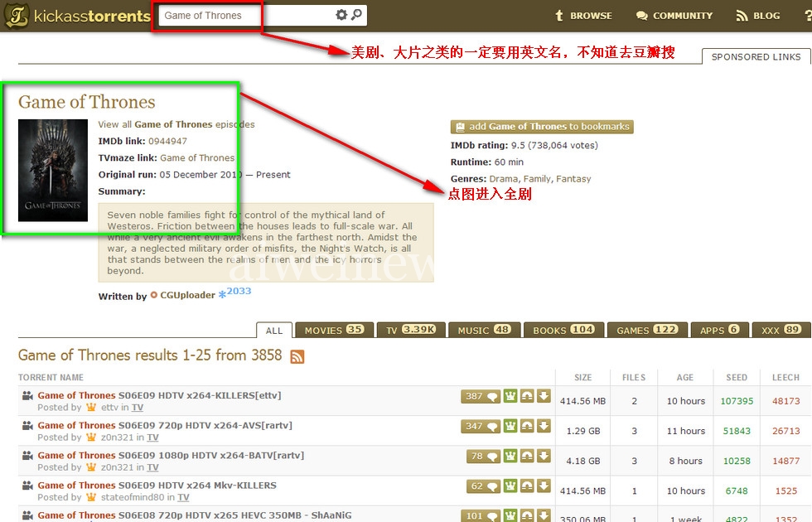Image resolution: width=812 pixels, height=522 pixels.
Task: Open CGUploader's profile
Action: click(187, 295)
